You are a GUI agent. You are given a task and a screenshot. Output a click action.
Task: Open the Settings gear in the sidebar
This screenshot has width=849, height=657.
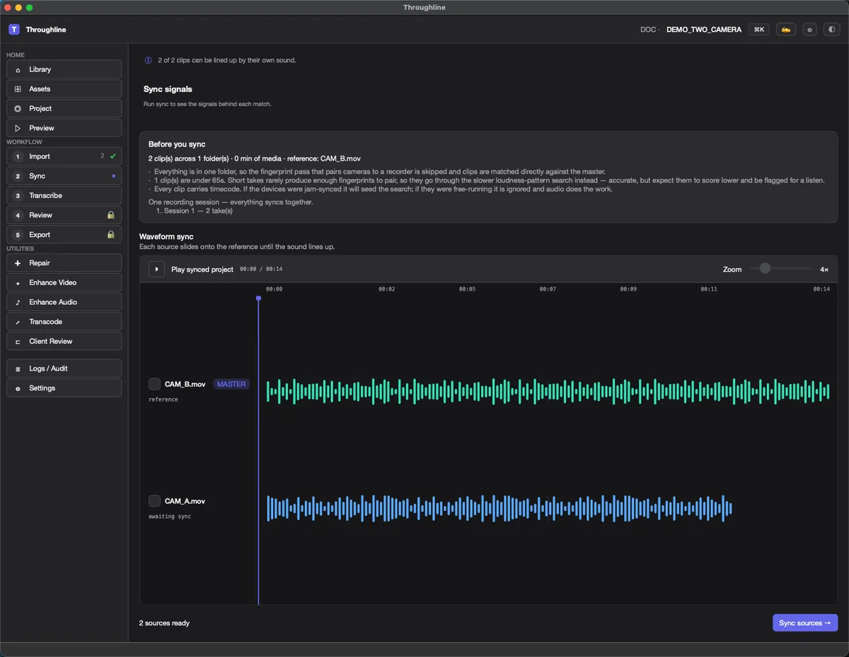coord(18,388)
